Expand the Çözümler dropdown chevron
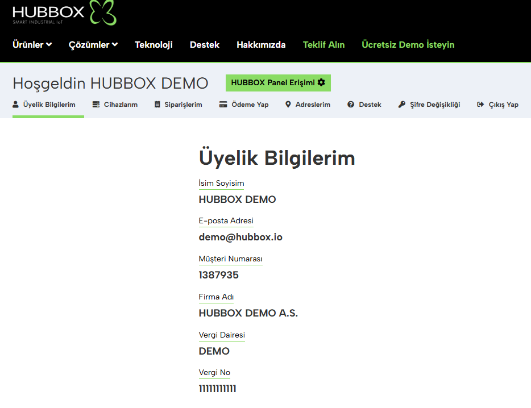531x408 pixels. pos(115,44)
